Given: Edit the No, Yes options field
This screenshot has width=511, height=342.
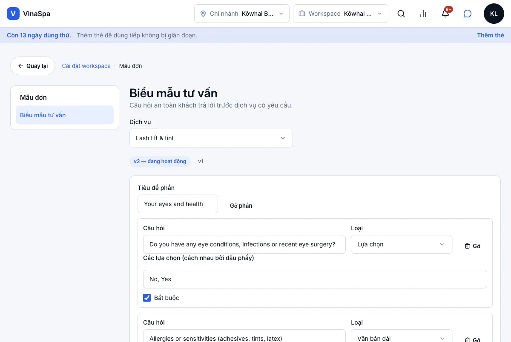Looking at the screenshot, I should point(315,279).
